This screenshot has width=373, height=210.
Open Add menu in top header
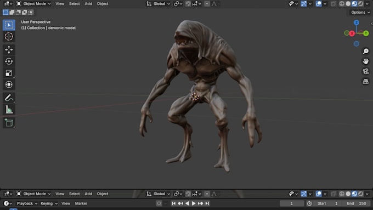(x=88, y=4)
